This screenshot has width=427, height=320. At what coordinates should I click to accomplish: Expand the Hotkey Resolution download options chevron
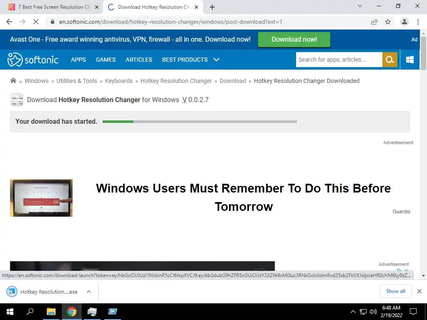89,292
